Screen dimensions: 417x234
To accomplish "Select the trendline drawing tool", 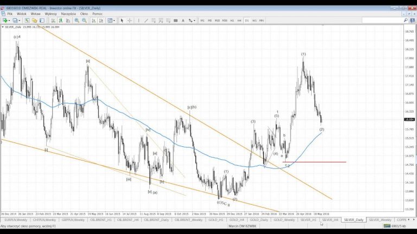I will tap(146, 21).
